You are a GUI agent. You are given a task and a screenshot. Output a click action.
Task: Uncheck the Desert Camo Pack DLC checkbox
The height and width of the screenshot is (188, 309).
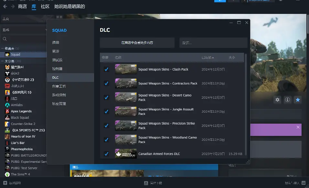106,97
